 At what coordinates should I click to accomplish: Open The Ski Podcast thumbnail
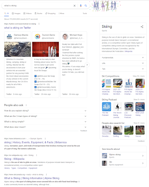coord(107,107)
